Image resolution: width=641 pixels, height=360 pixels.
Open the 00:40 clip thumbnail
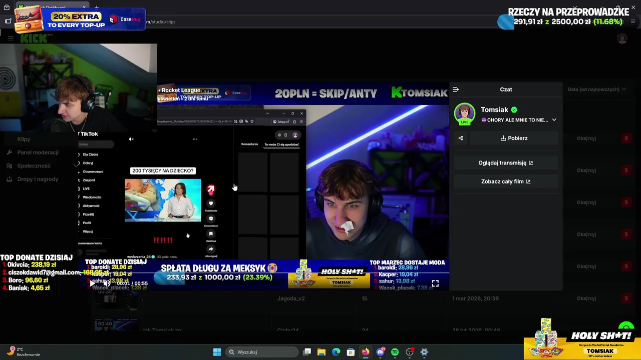click(x=116, y=325)
